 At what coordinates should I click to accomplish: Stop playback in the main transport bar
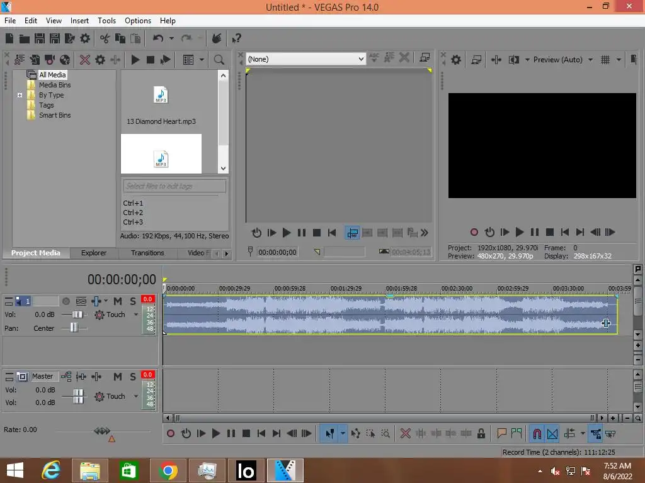point(246,433)
